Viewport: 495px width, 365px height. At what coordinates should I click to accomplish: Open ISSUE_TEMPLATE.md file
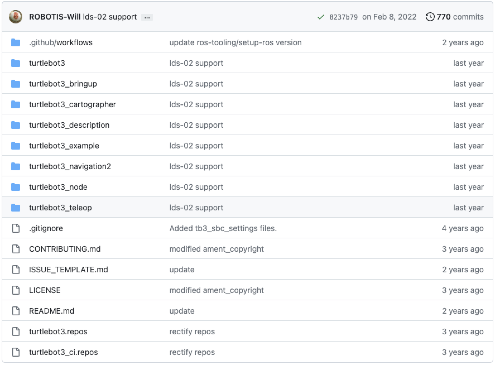click(x=68, y=270)
